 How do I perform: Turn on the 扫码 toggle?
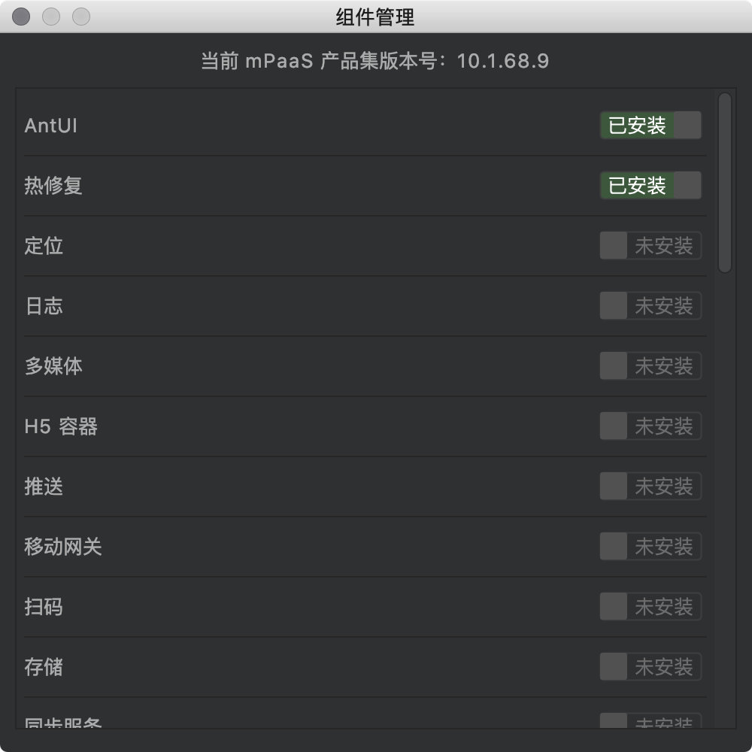650,606
